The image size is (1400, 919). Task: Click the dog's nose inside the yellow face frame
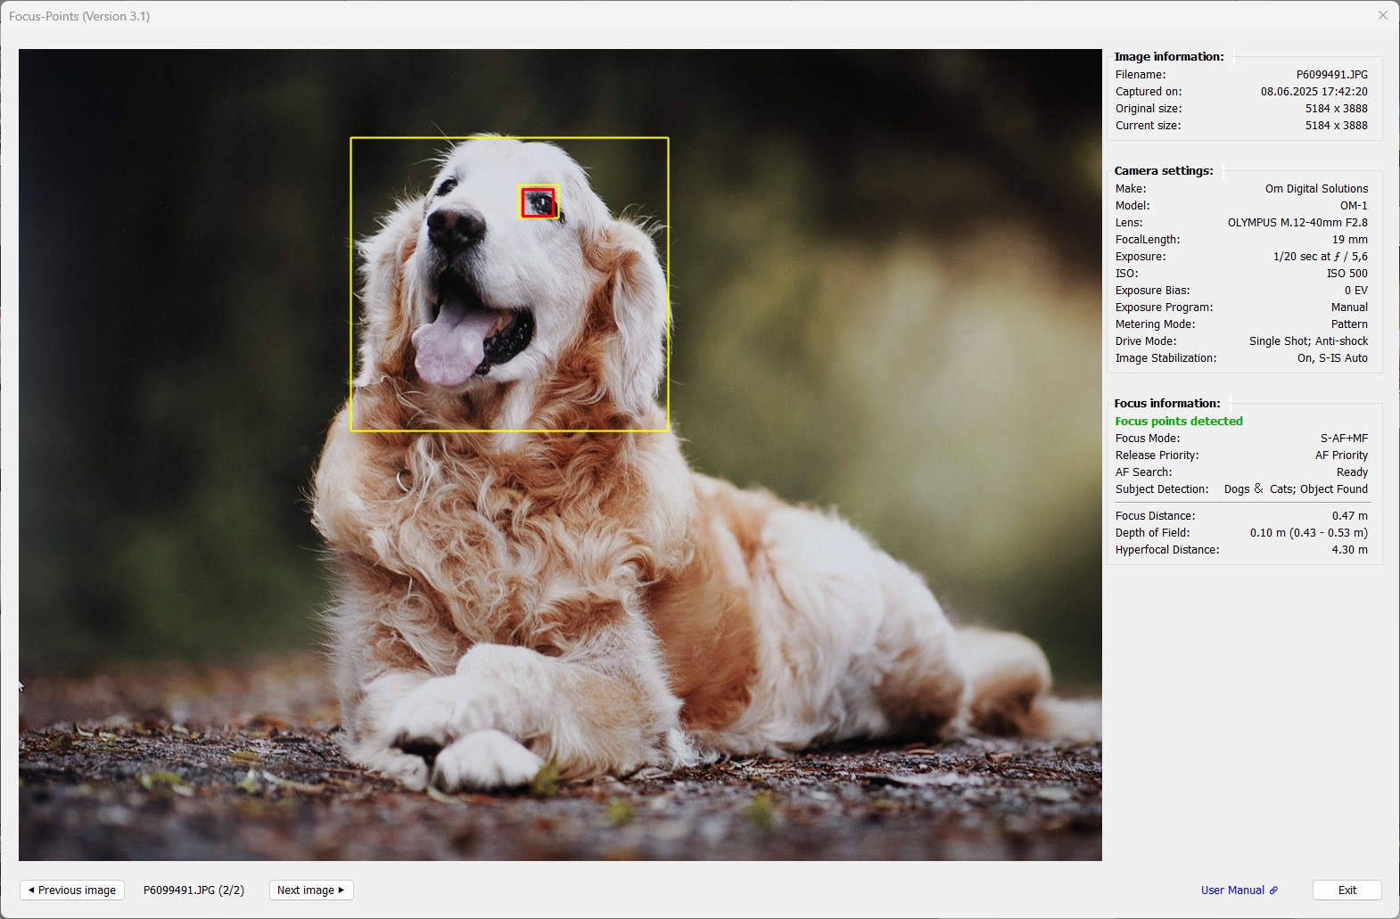(x=455, y=226)
